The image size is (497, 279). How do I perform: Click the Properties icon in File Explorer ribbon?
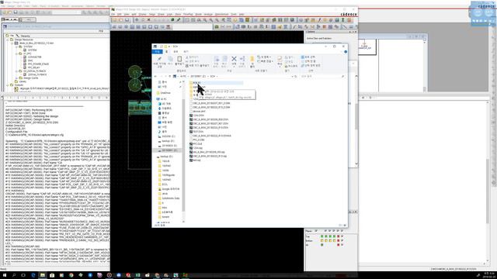tap(280, 59)
